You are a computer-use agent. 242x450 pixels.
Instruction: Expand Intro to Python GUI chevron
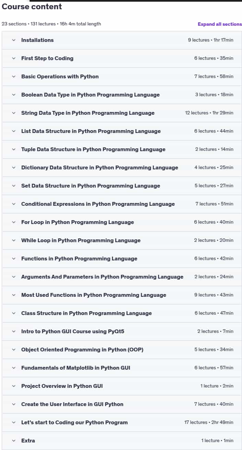[14, 331]
